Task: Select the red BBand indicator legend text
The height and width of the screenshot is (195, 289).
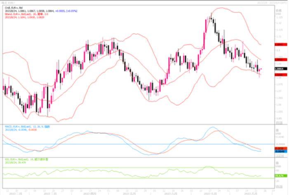Action: point(25,13)
